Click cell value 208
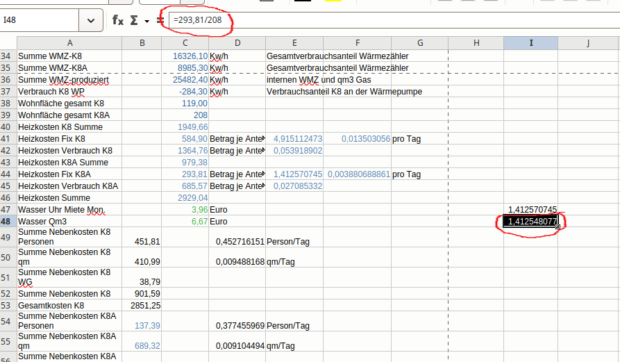 point(185,115)
